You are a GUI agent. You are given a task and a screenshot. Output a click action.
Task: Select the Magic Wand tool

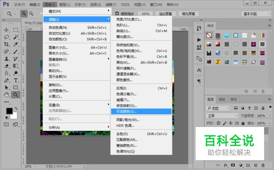click(16, 37)
